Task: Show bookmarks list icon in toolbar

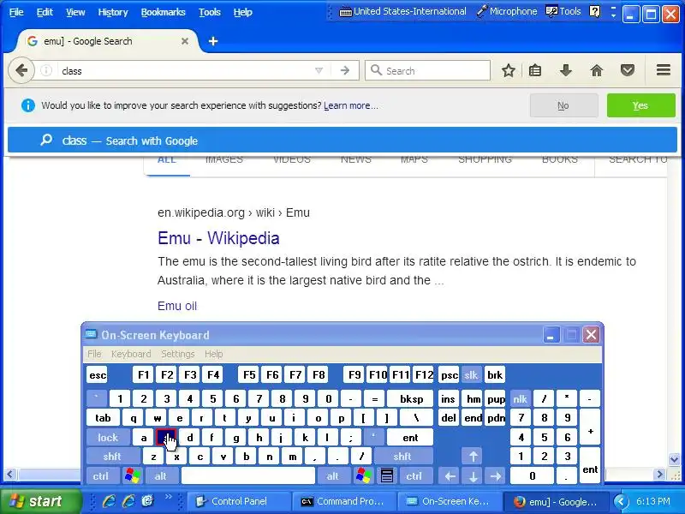Action: pos(535,70)
